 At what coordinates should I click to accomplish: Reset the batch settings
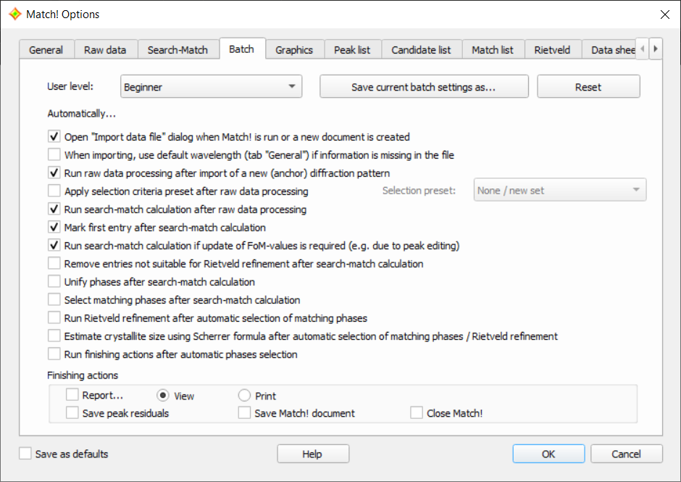(x=588, y=87)
